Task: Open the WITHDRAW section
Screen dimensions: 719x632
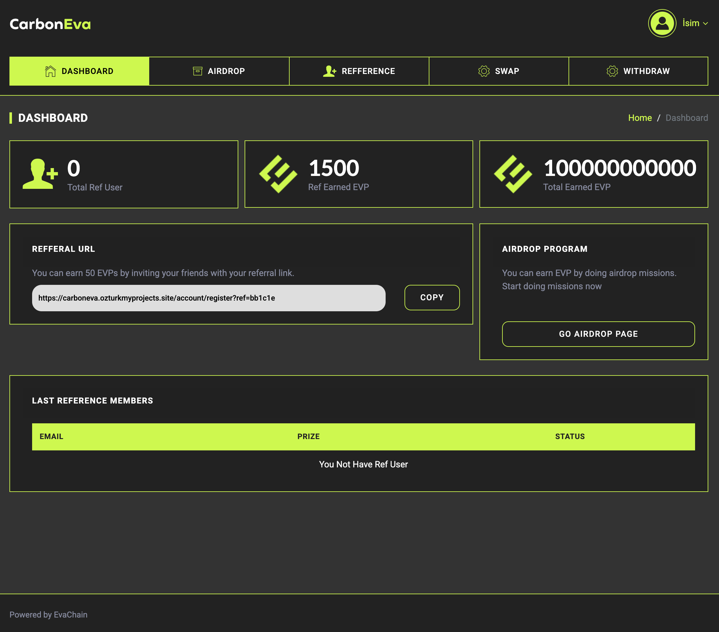Action: 638,71
